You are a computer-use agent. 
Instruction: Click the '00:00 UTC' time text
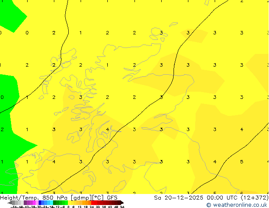pos(223,198)
